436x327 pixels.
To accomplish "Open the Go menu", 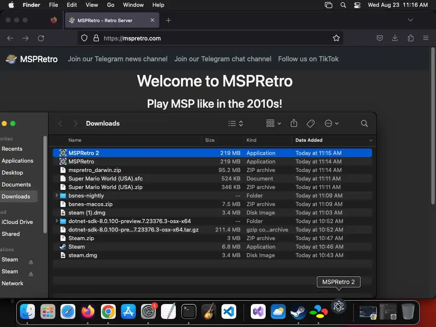I will point(111,5).
